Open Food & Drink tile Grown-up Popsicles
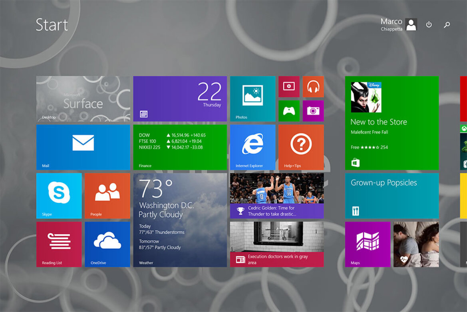This screenshot has height=312, width=467. (x=391, y=196)
